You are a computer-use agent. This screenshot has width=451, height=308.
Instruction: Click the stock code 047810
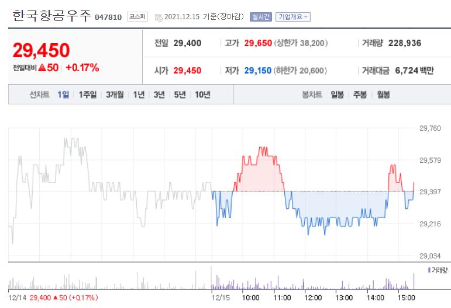coord(108,17)
